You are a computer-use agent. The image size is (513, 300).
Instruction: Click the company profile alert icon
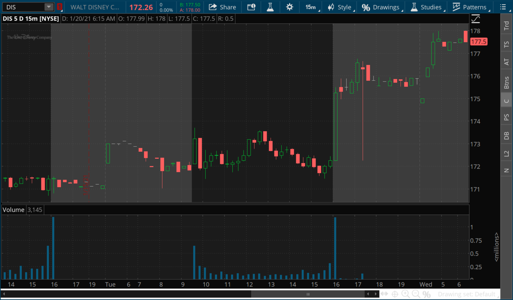(251, 7)
